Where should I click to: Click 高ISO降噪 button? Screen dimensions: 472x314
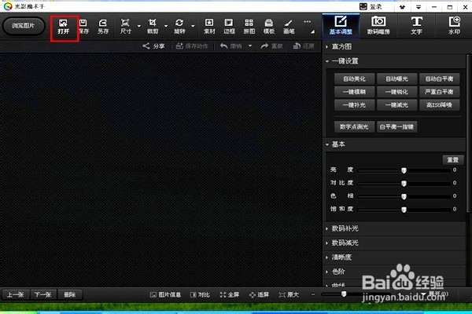[x=439, y=105]
